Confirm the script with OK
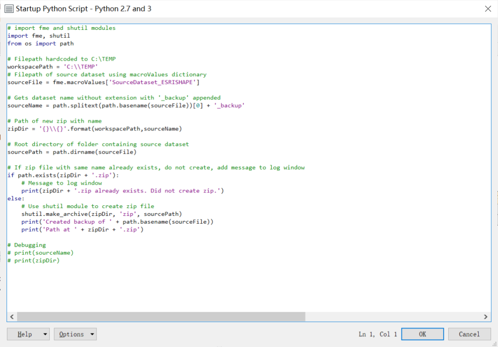This screenshot has height=347, width=498. (x=422, y=334)
